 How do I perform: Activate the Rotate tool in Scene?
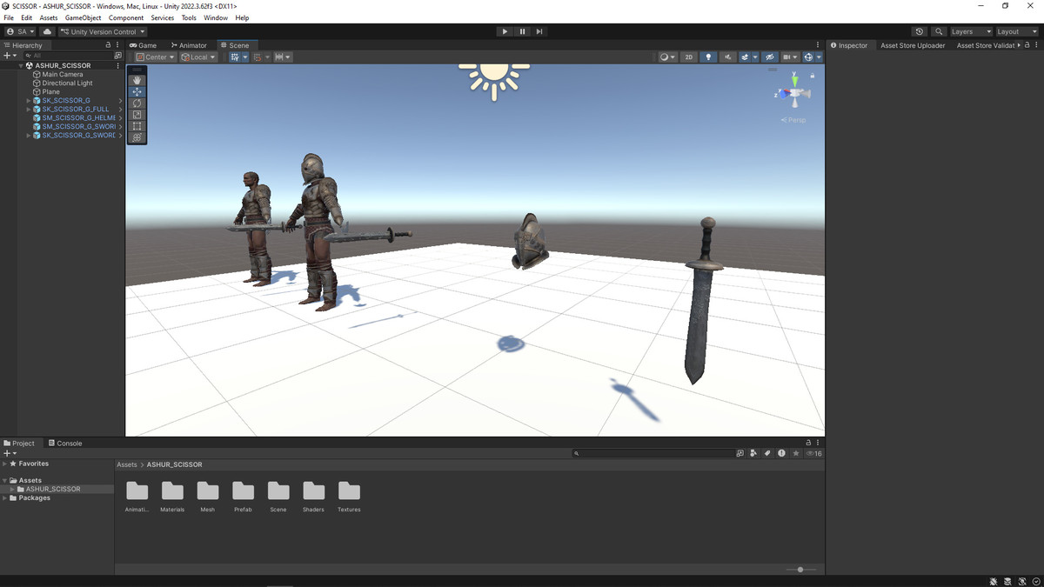(x=137, y=103)
